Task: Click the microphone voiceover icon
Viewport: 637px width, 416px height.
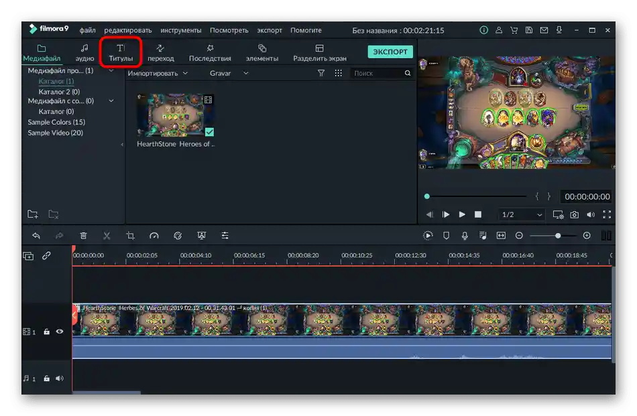Action: [x=465, y=236]
